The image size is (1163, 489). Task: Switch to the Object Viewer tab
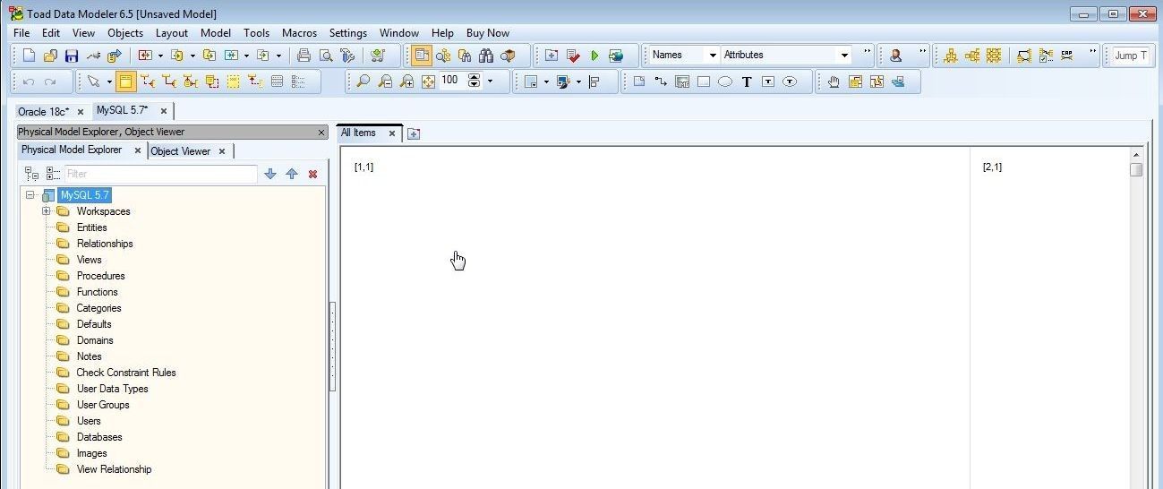181,151
